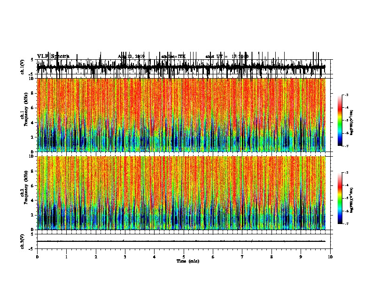This screenshot has height=288, width=372.
Task: Click the ch.2 spectrogram color scale bar
Action: click(x=340, y=198)
